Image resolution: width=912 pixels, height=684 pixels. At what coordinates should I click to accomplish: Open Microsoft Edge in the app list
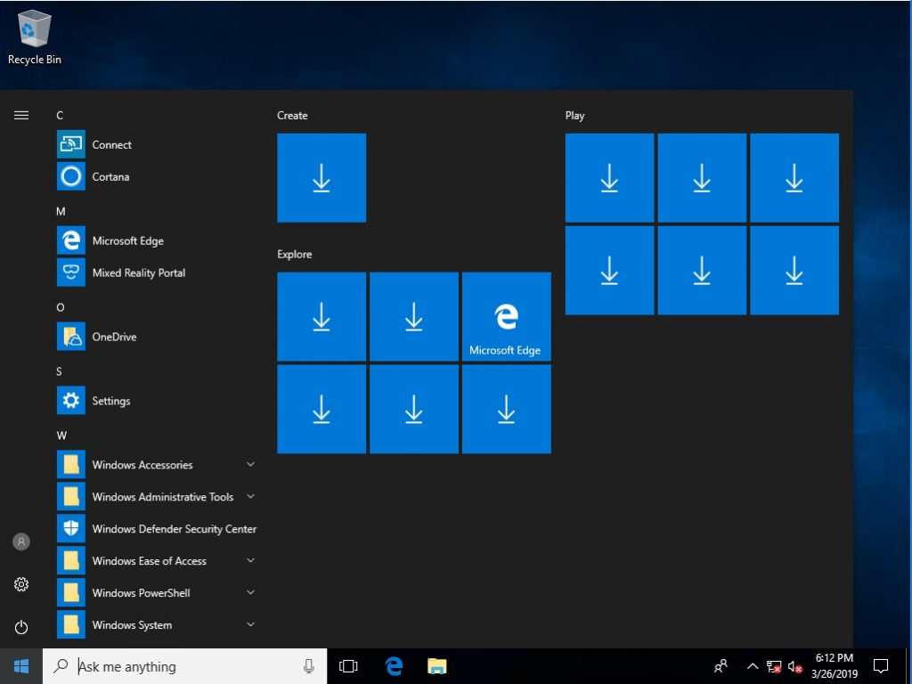pyautogui.click(x=71, y=240)
